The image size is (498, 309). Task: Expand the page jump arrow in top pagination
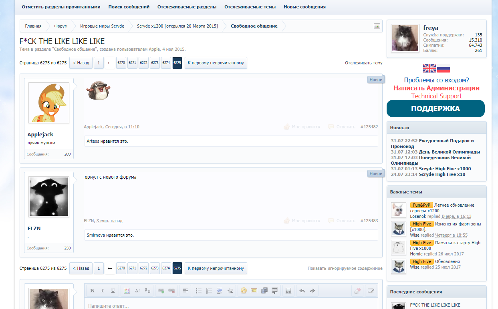110,63
